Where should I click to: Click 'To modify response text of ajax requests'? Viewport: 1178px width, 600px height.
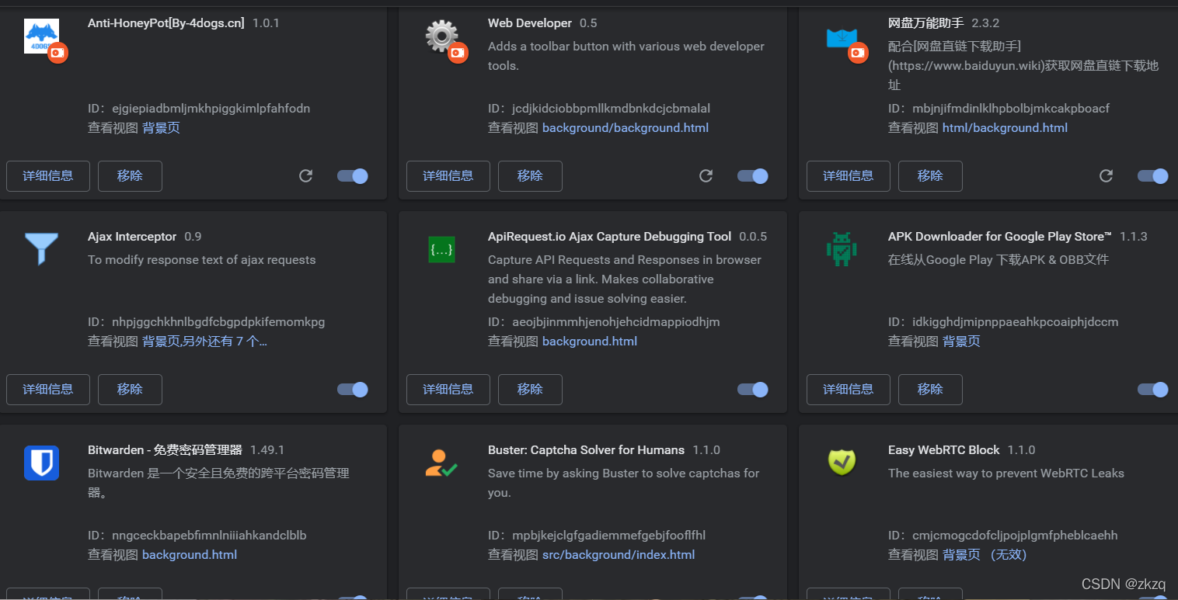[x=202, y=260]
